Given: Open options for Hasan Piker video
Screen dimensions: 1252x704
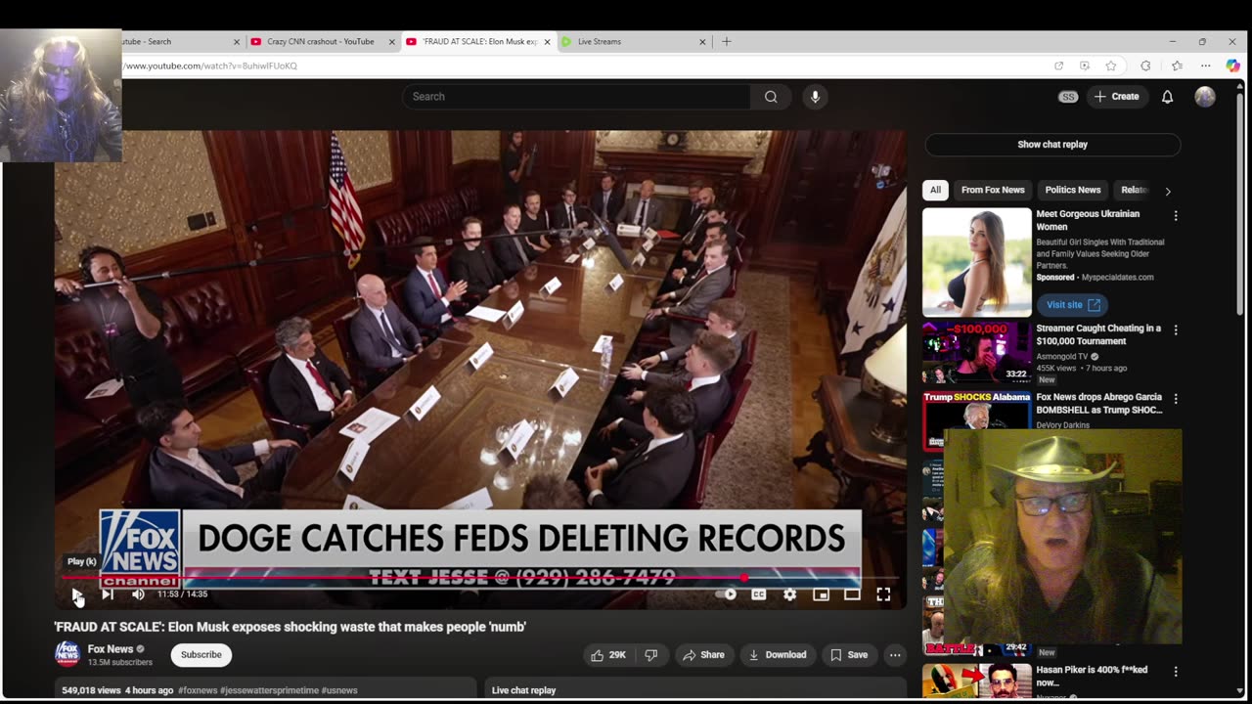Looking at the screenshot, I should [1176, 672].
